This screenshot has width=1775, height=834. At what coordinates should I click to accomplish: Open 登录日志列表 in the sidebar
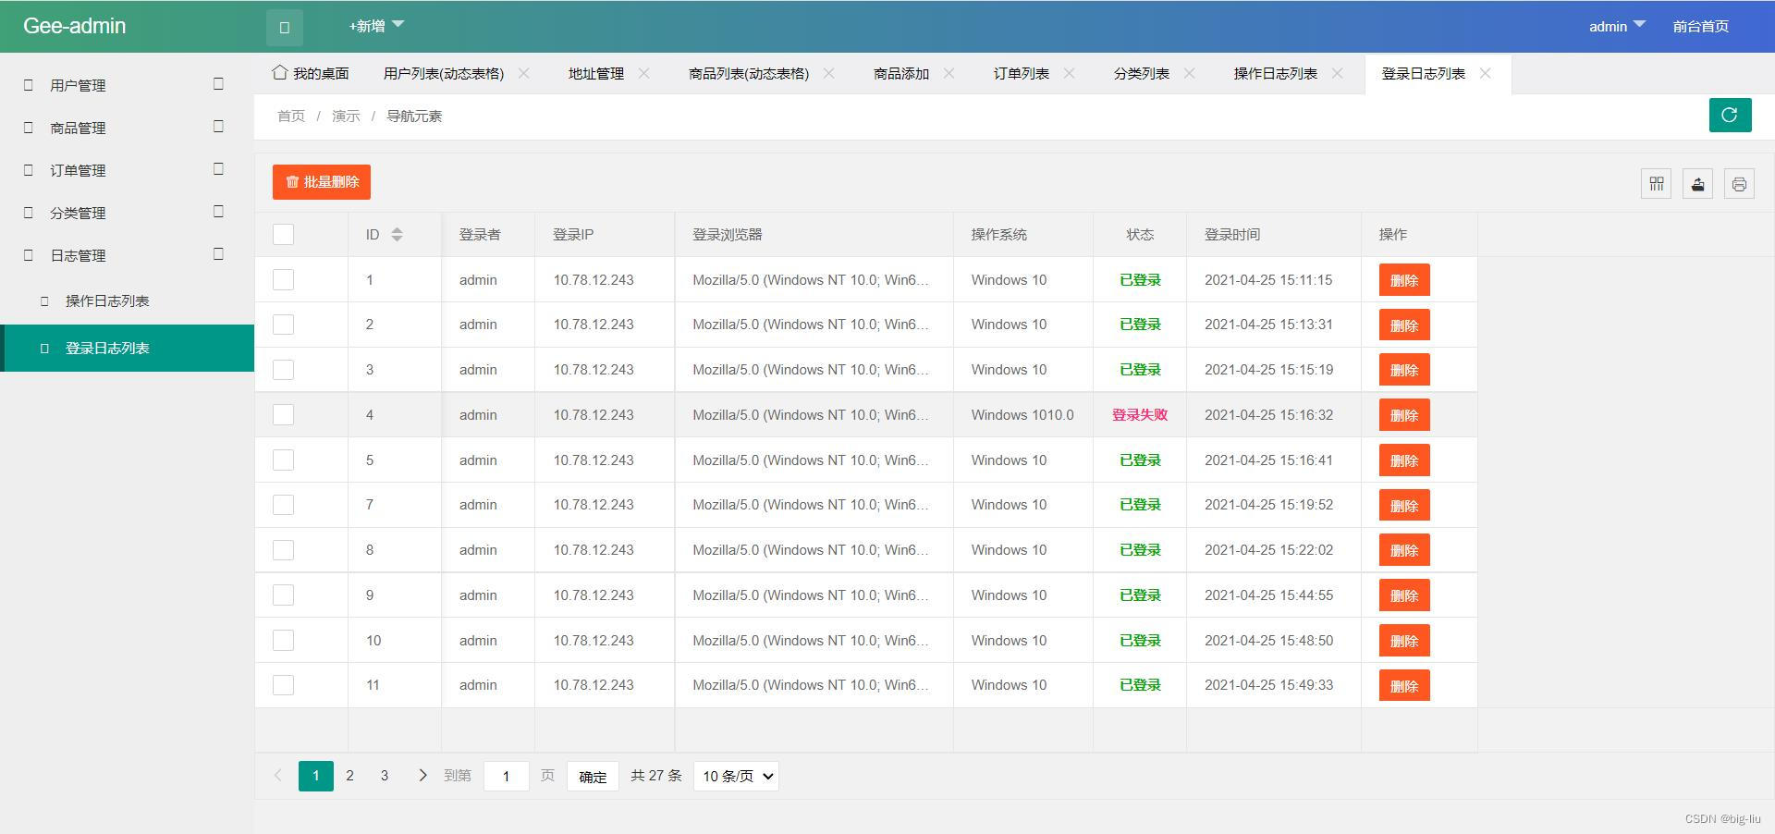128,349
